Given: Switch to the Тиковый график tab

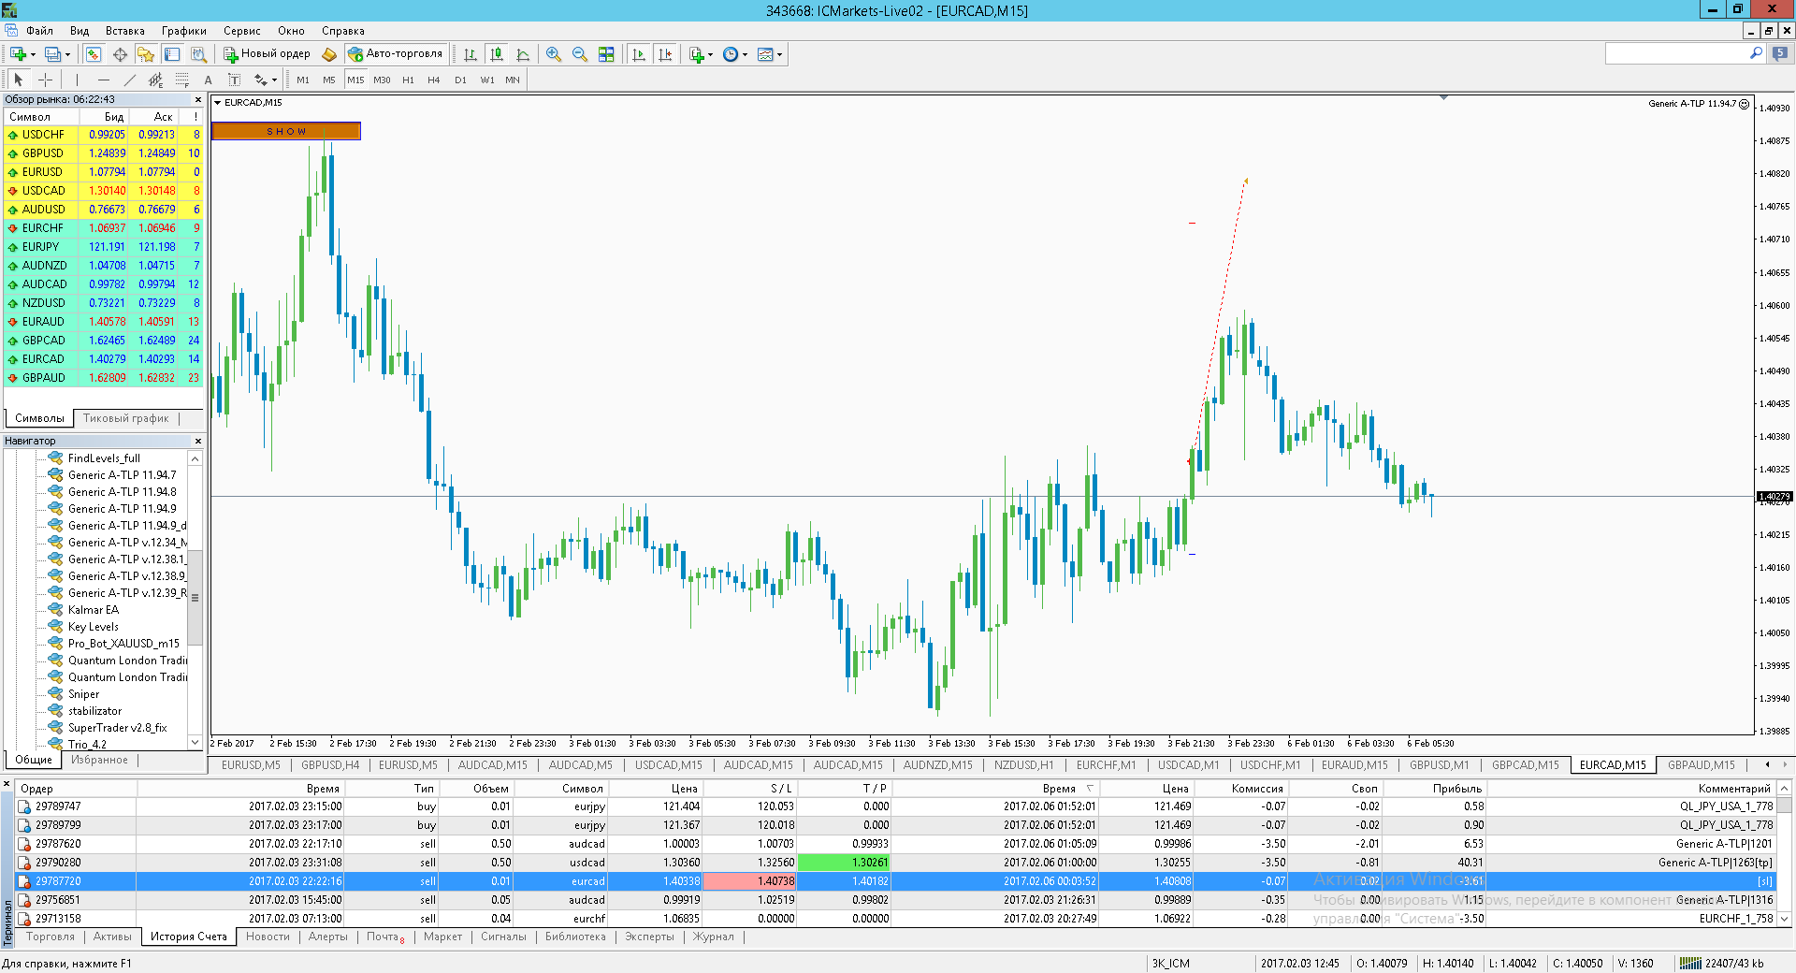Looking at the screenshot, I should 126,418.
